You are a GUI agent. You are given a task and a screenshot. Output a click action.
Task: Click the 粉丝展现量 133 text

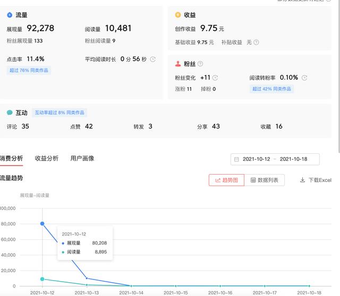[25, 41]
